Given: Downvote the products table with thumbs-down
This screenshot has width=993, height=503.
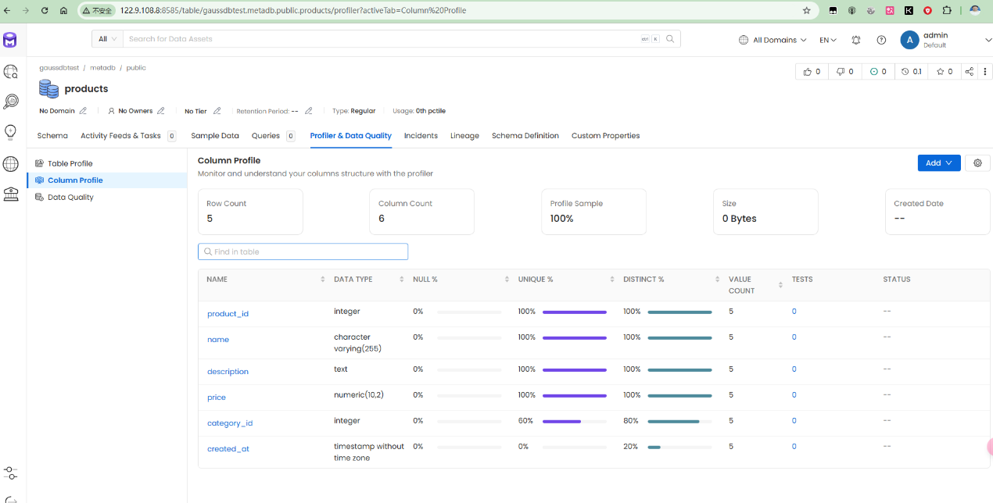Looking at the screenshot, I should pyautogui.click(x=844, y=72).
